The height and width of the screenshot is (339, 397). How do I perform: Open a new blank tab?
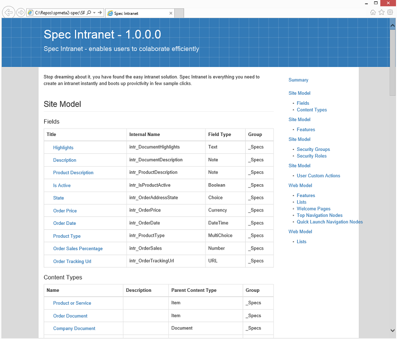179,13
